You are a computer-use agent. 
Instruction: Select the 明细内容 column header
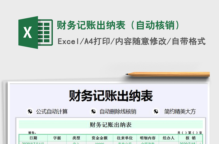pos(148,138)
